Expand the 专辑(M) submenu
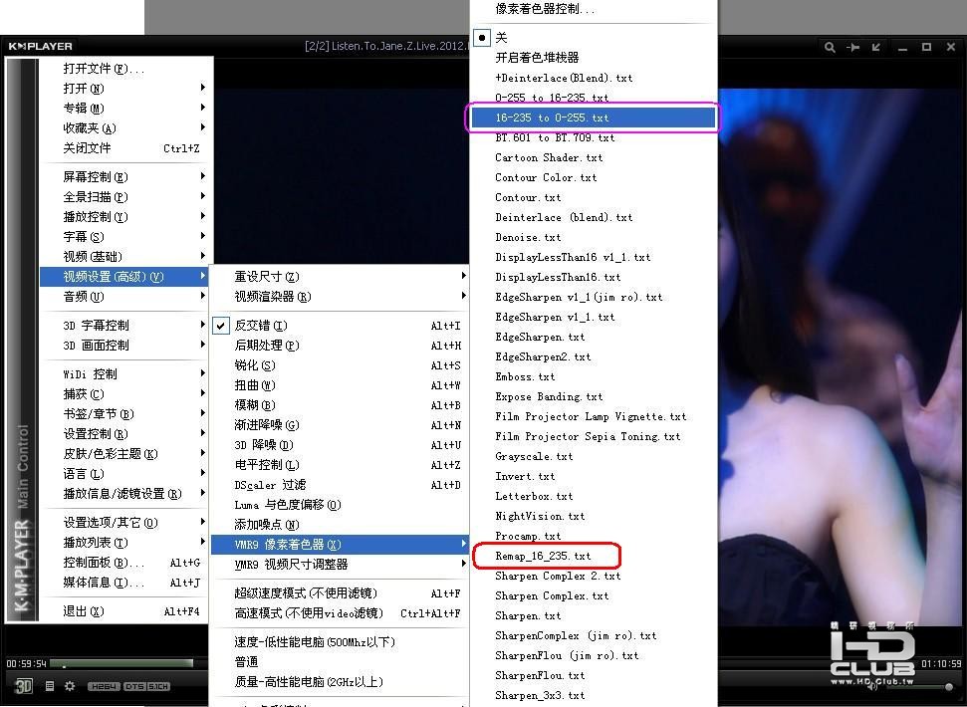967x707 pixels. tap(126, 108)
